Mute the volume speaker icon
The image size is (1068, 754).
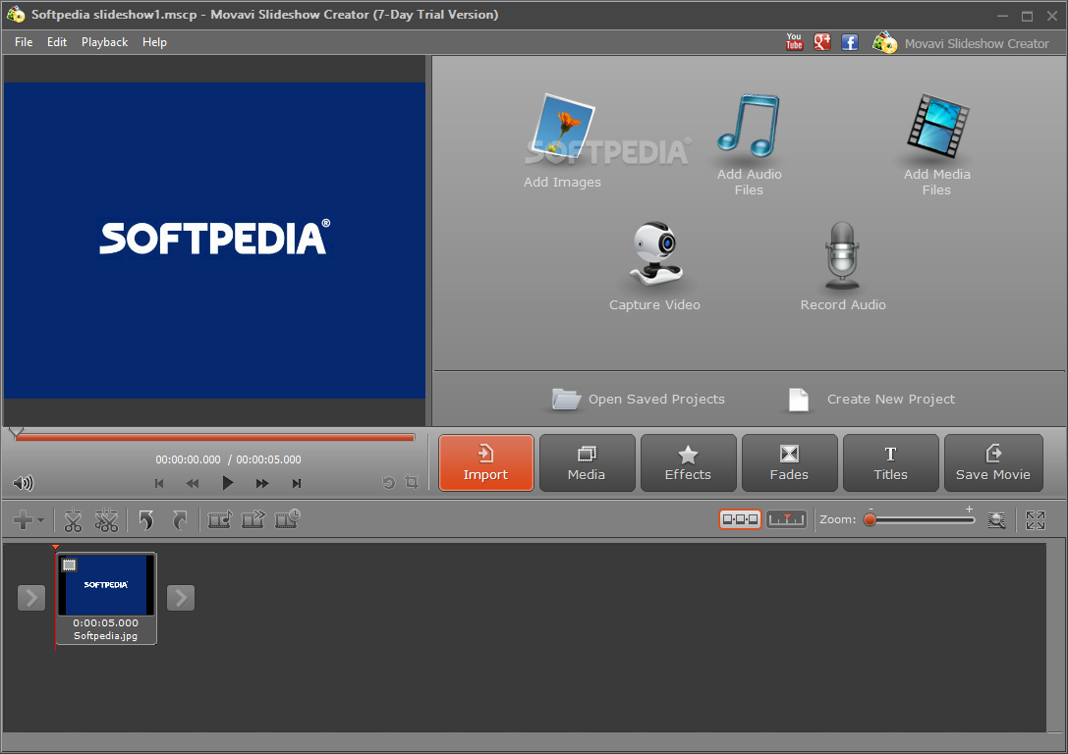(x=23, y=483)
